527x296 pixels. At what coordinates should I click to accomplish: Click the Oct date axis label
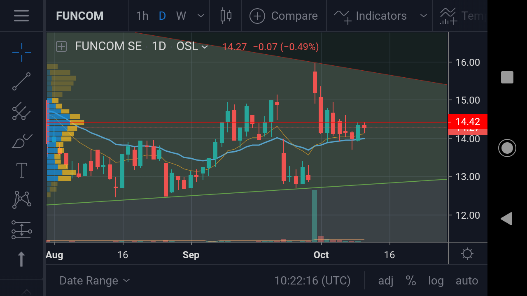pyautogui.click(x=321, y=255)
